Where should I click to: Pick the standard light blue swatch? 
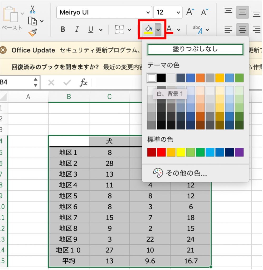click(210, 152)
